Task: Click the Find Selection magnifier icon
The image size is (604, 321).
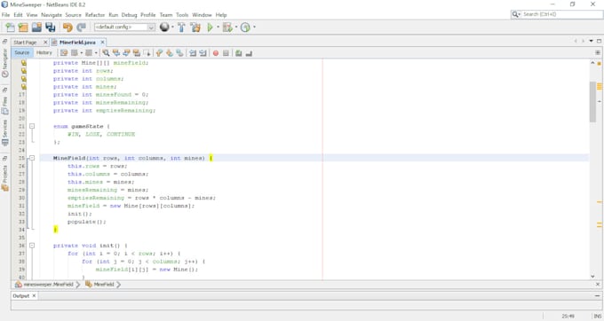Action: click(106, 53)
